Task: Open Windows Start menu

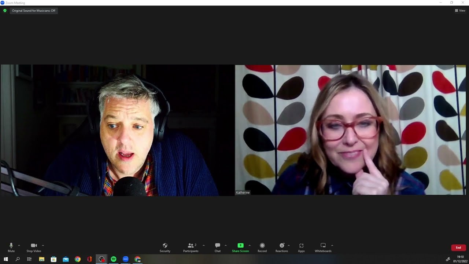Action: tap(5, 259)
